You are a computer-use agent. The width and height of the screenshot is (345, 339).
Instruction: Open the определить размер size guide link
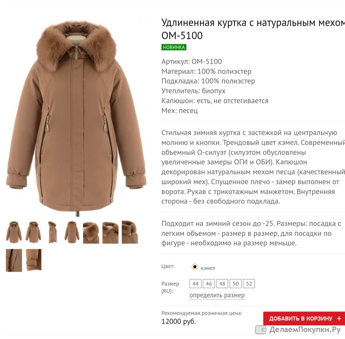tap(217, 295)
